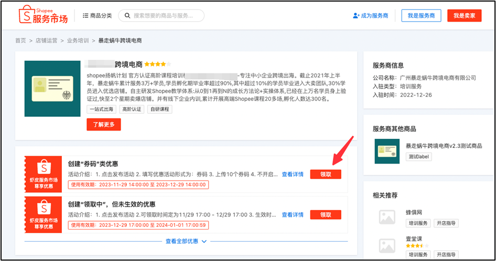Open the 壹堂课 recommendation
Viewport: 496px width, 261px height.
click(414, 239)
